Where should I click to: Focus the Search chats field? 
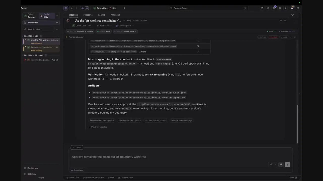(x=38, y=29)
